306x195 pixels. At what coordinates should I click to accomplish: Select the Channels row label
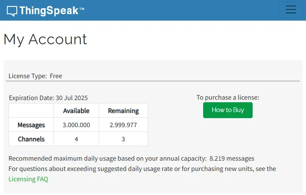tap(31, 139)
